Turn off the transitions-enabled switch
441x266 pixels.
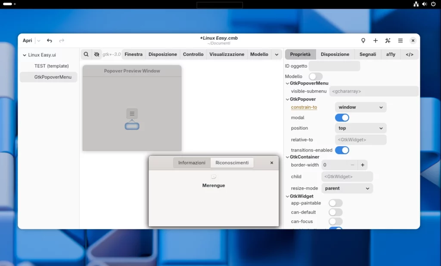click(342, 150)
